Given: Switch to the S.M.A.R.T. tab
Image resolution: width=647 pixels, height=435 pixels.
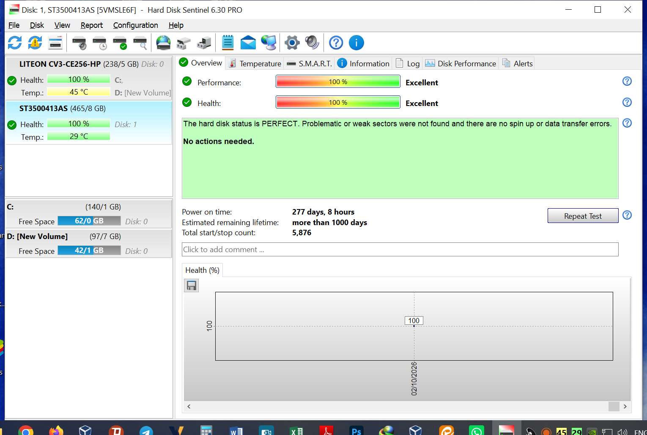Looking at the screenshot, I should point(309,63).
